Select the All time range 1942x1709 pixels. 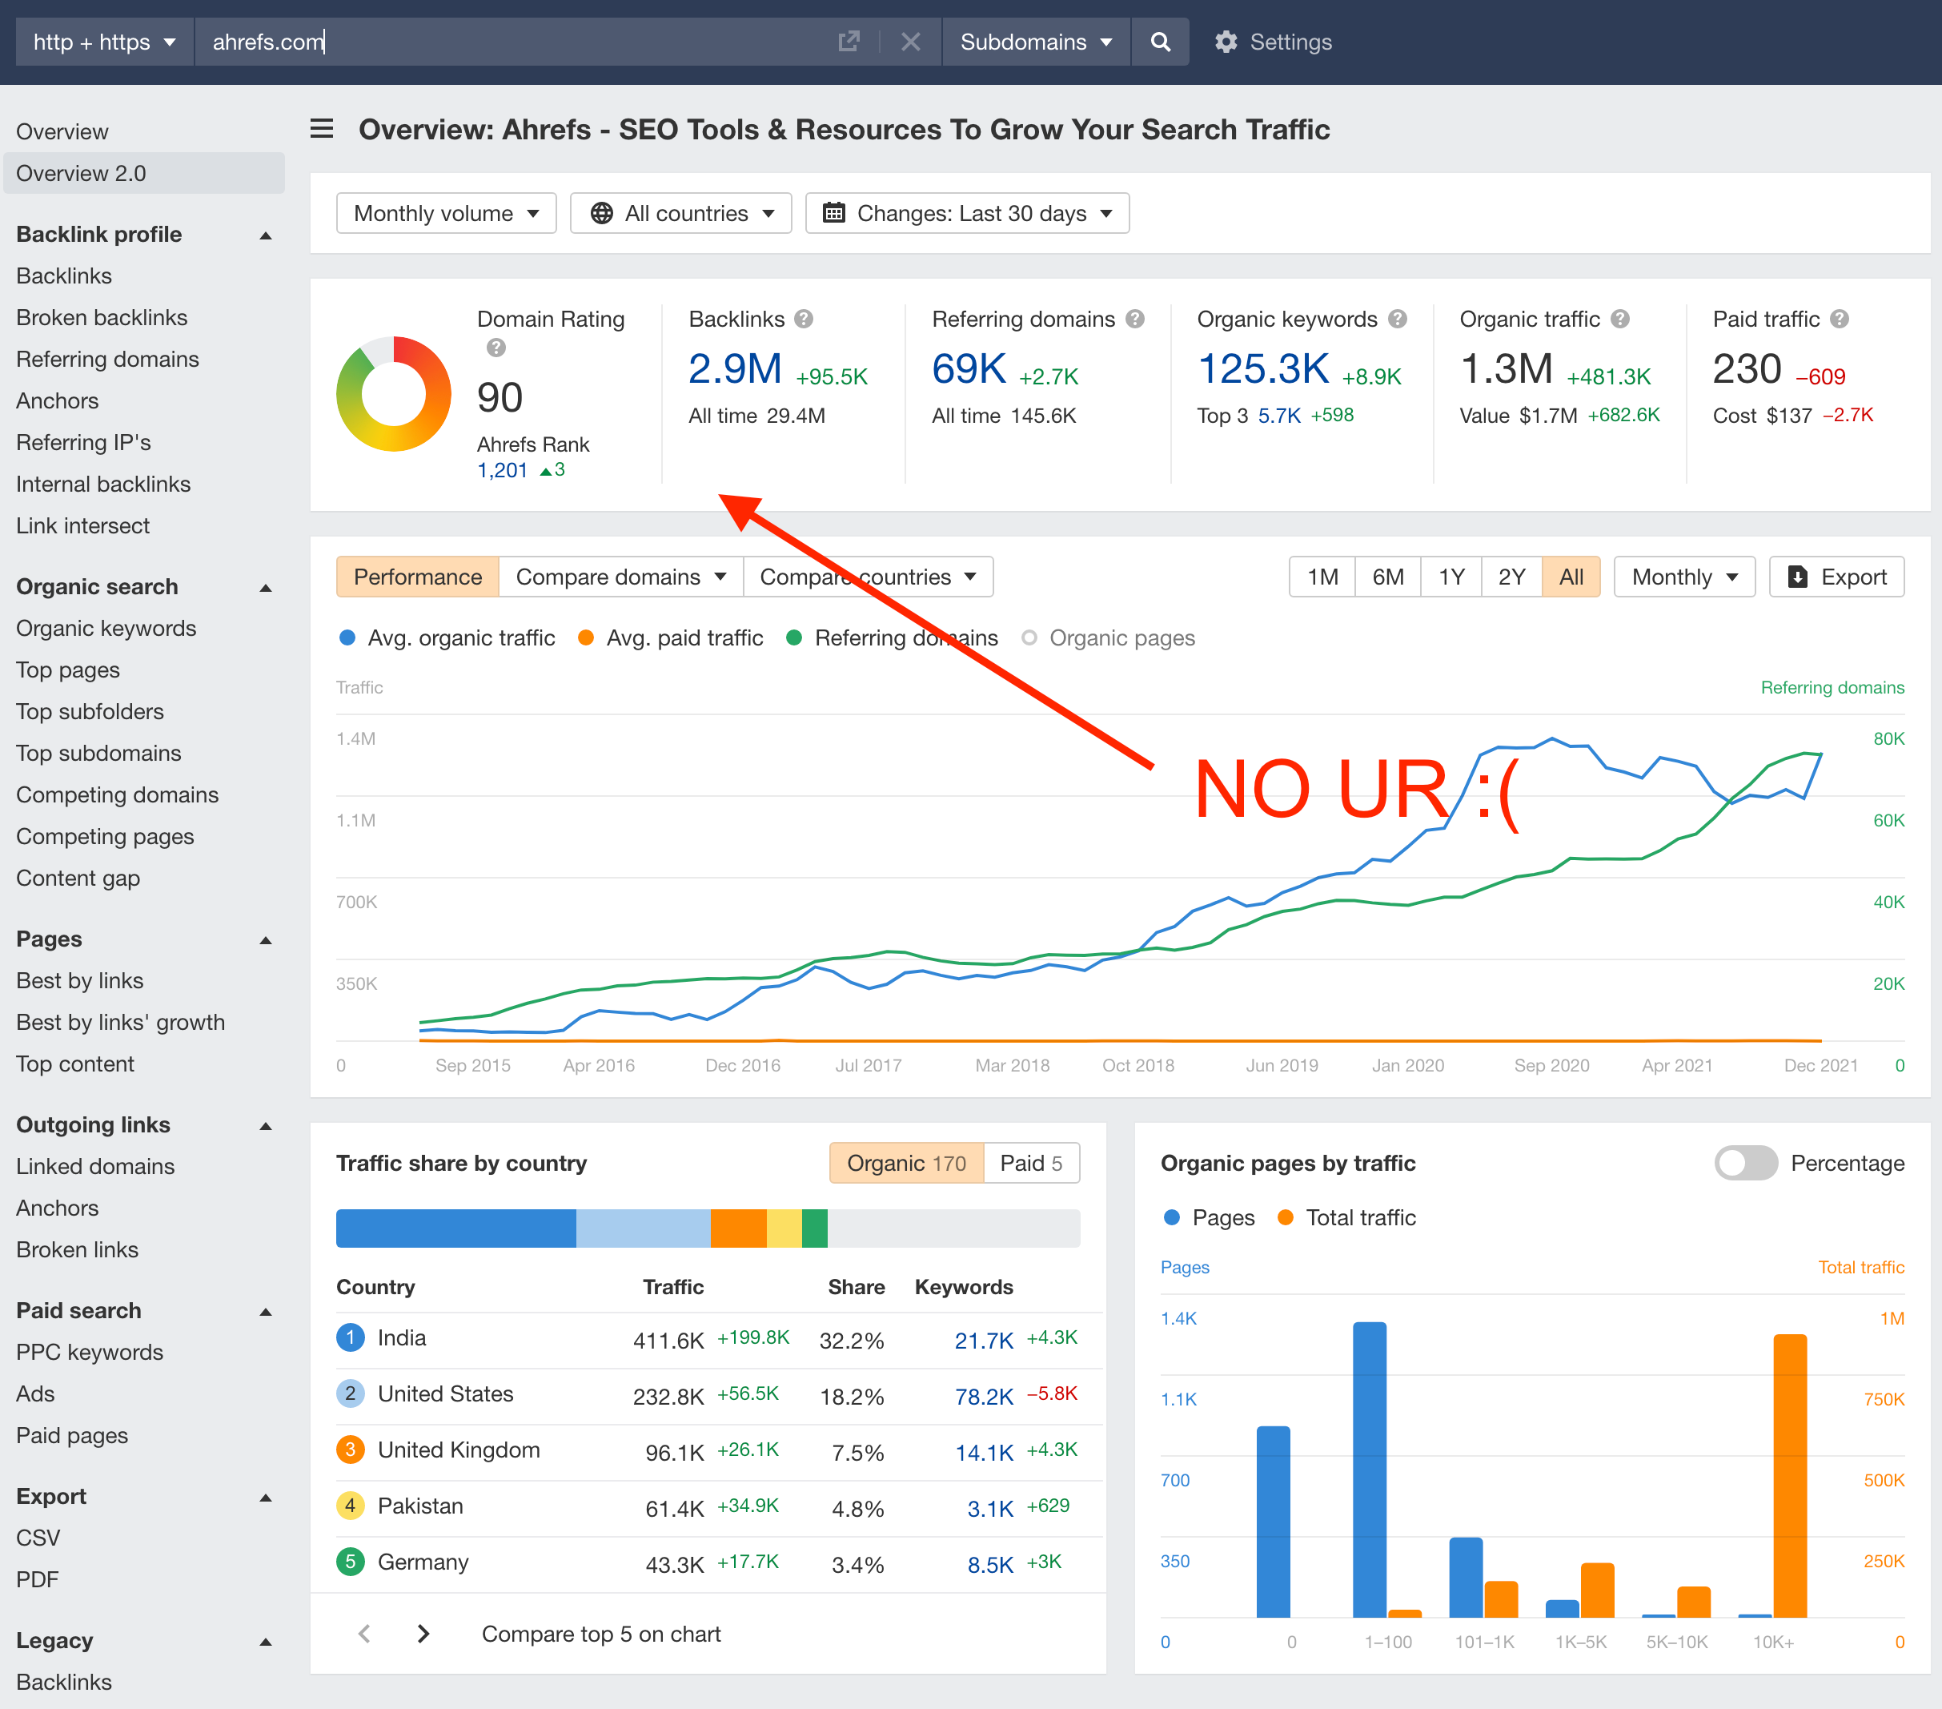[x=1571, y=577]
